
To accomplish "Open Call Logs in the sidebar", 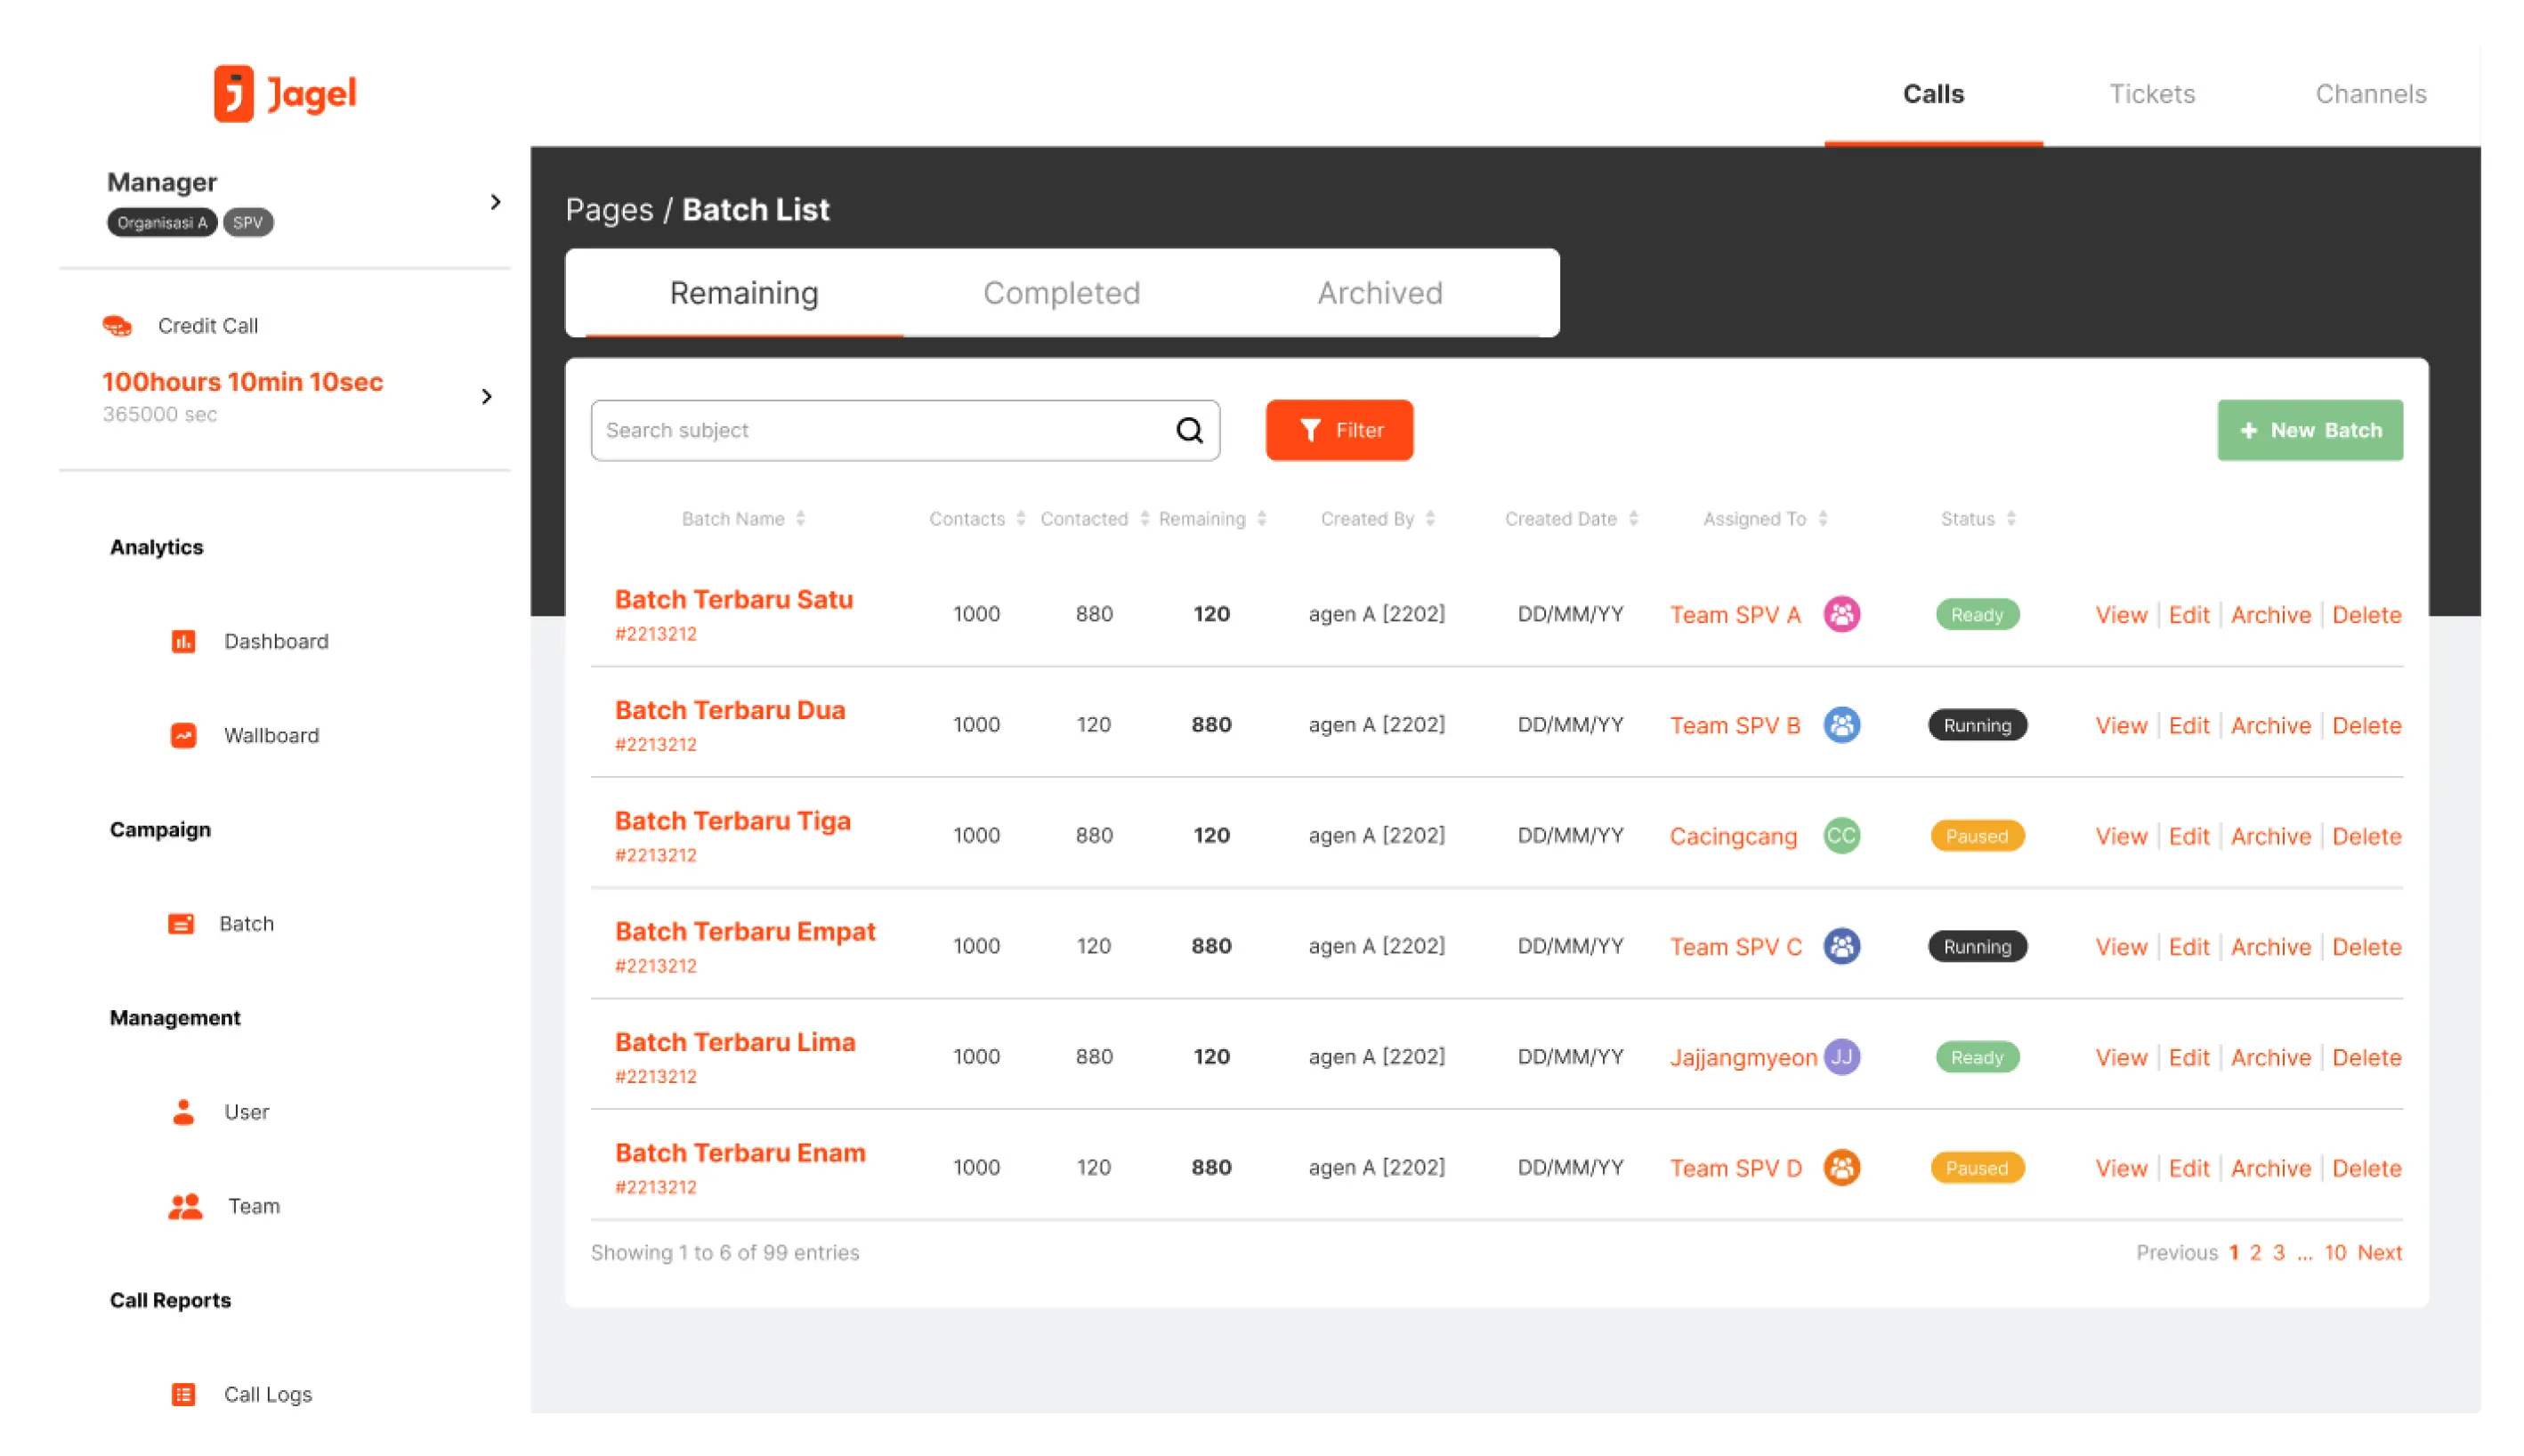I will (266, 1394).
